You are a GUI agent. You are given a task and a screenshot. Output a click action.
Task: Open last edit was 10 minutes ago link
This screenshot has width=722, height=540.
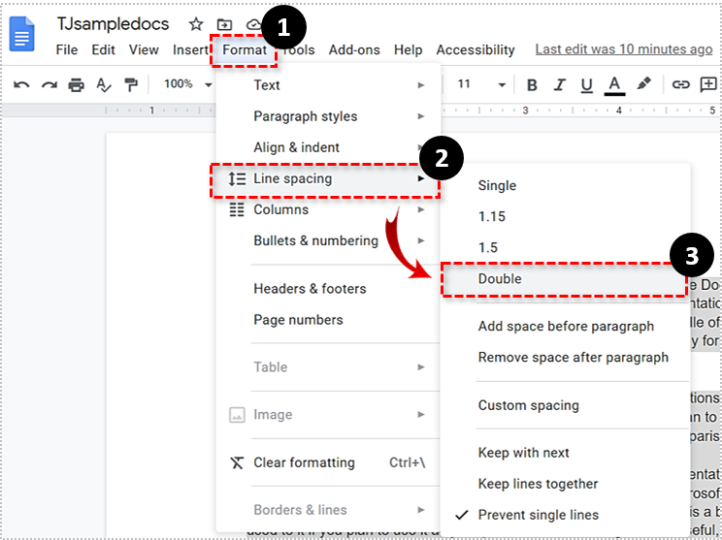click(624, 49)
